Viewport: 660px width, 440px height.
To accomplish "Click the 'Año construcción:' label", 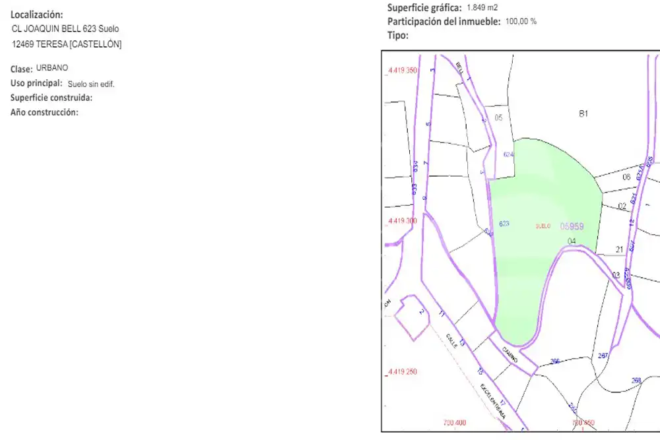I will pyautogui.click(x=44, y=112).
